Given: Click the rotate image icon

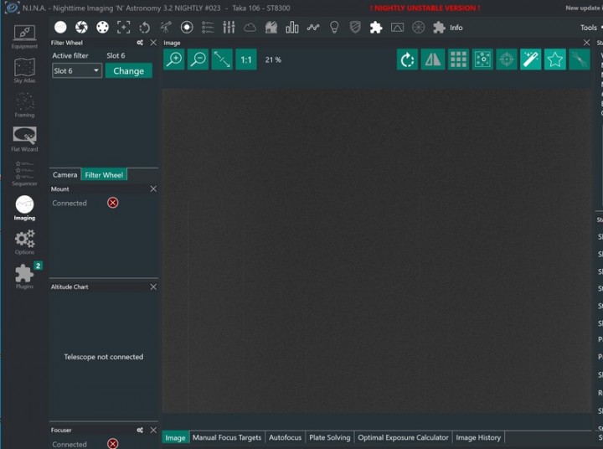Looking at the screenshot, I should (408, 59).
